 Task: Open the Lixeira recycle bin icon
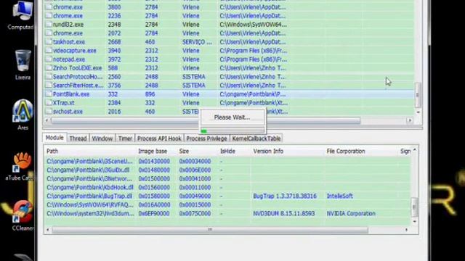point(23,65)
